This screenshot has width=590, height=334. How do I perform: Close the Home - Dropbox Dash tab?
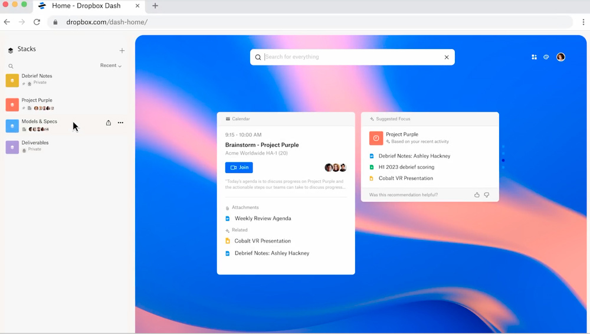pyautogui.click(x=137, y=6)
